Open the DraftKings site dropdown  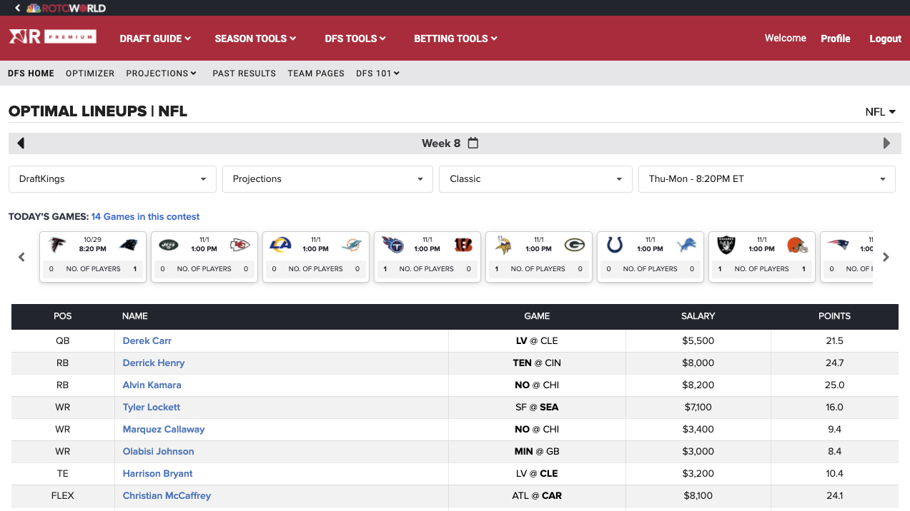[112, 179]
